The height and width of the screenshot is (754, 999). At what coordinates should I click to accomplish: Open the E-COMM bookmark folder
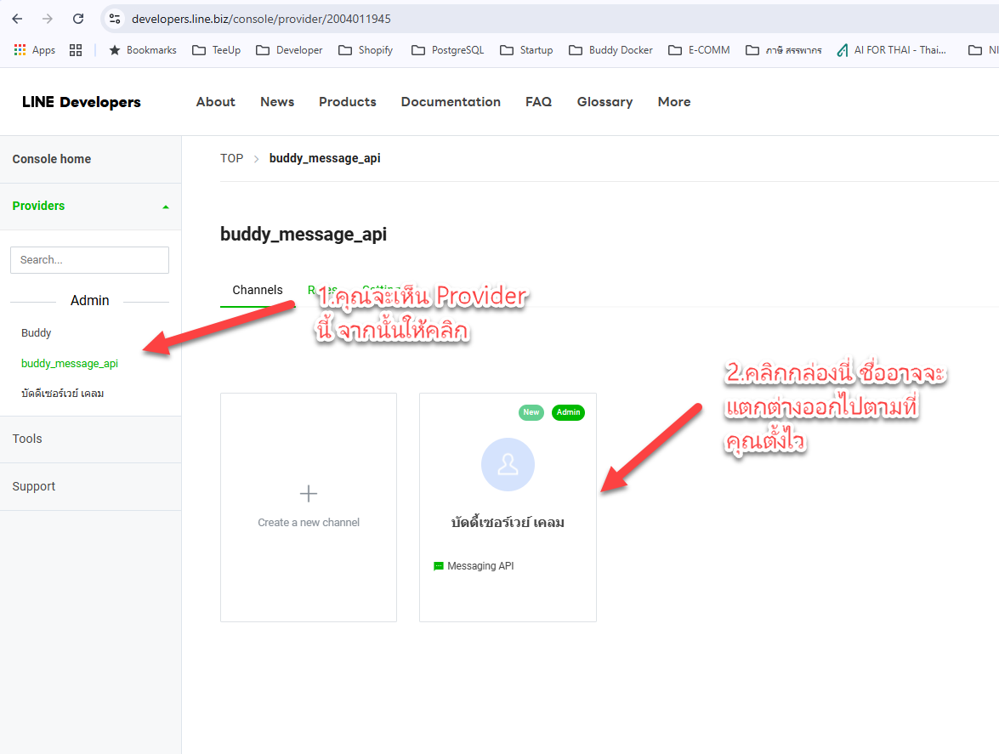(x=699, y=49)
